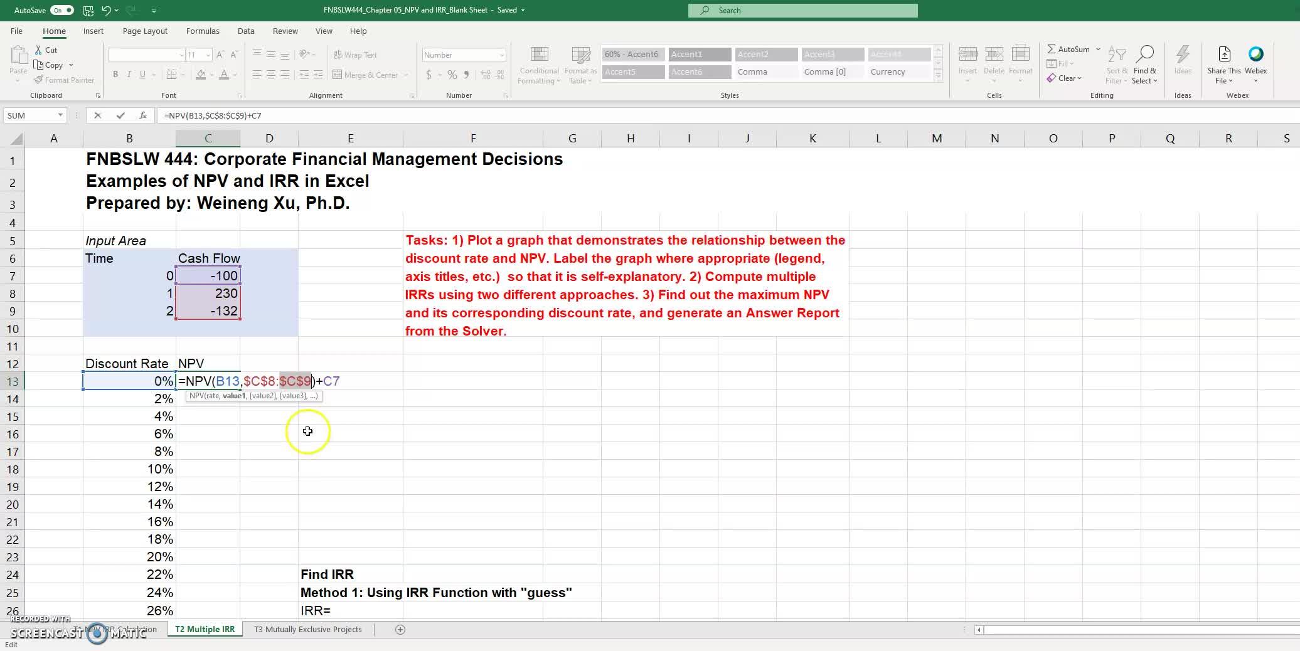
Task: Open the font size dropdown
Action: [x=208, y=55]
